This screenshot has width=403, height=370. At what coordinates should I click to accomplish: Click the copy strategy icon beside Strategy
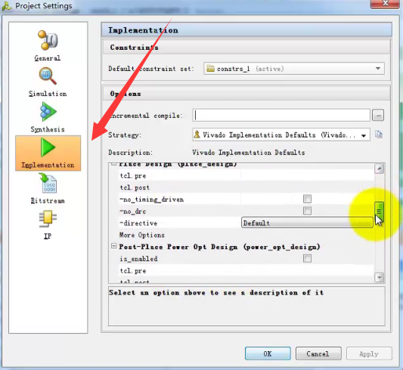click(x=379, y=135)
